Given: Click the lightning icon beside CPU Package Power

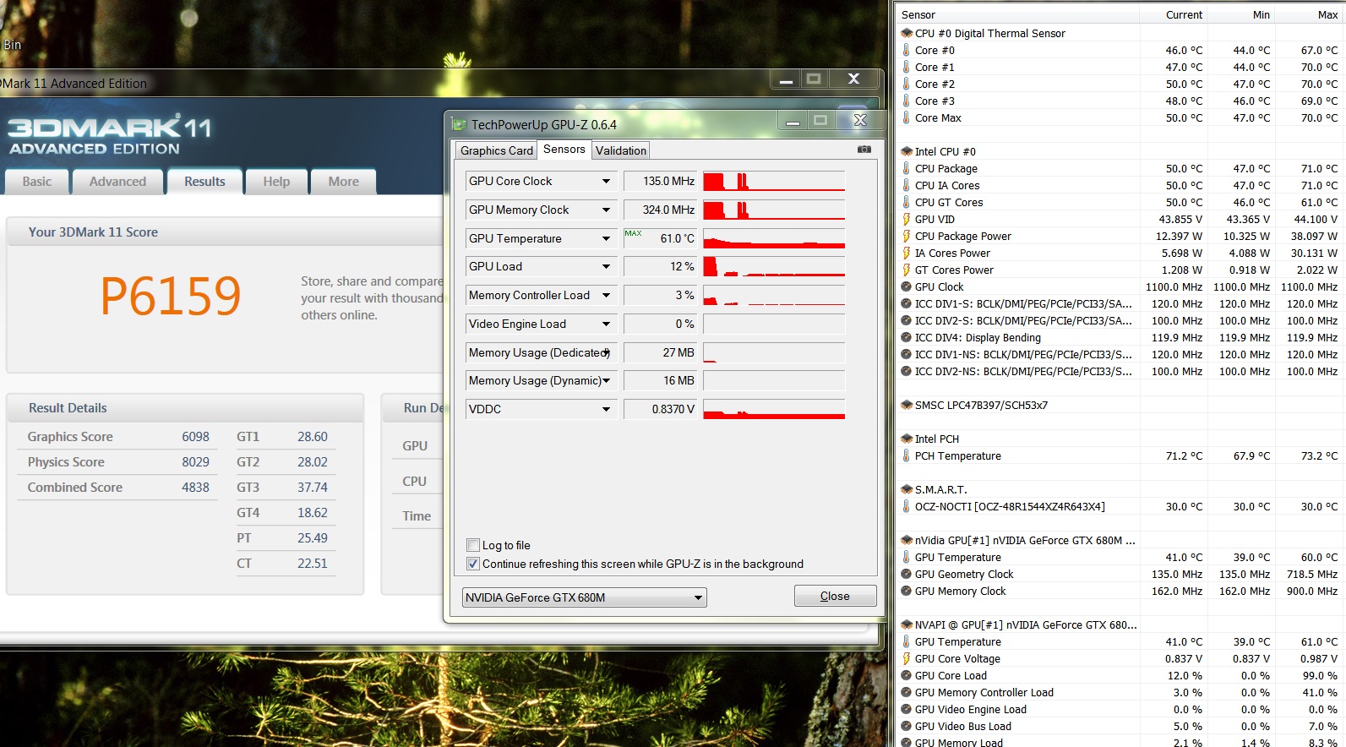Looking at the screenshot, I should (x=907, y=236).
